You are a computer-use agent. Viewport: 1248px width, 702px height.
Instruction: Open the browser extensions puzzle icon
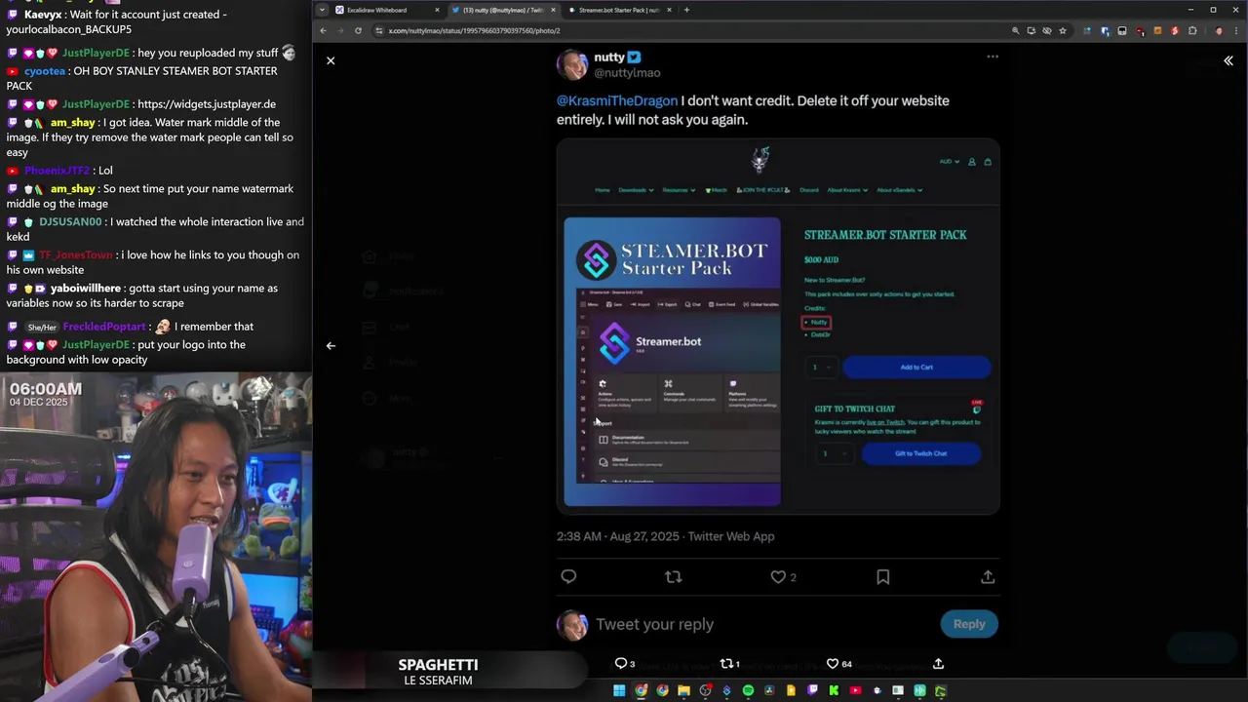coord(1191,31)
